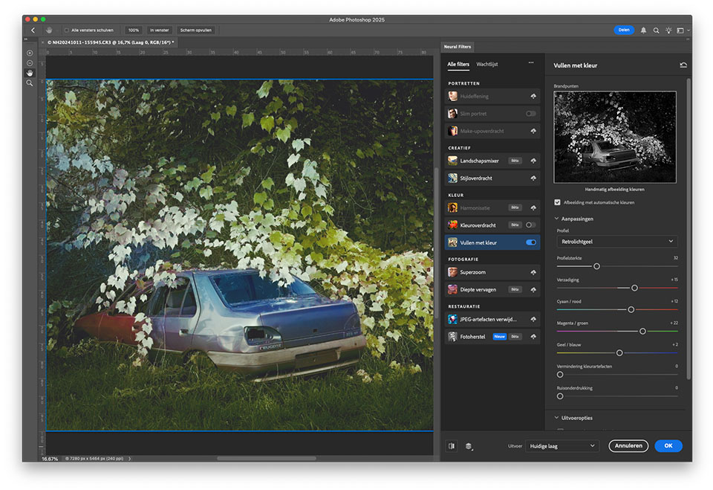Open the Uitvoer dropdown set to Huidige laag
The width and height of the screenshot is (713, 490).
[x=562, y=446]
